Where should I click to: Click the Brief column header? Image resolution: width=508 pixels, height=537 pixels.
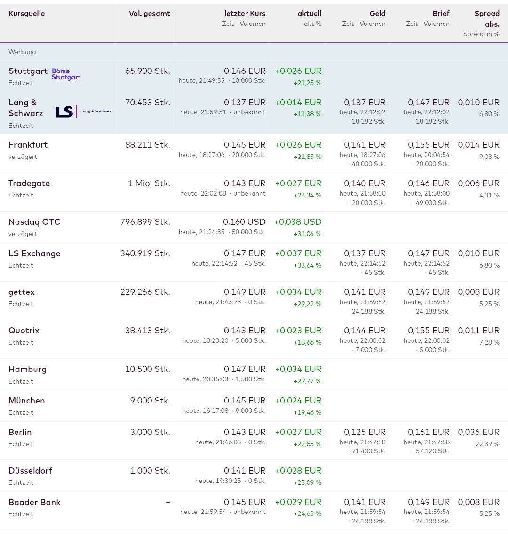pyautogui.click(x=441, y=13)
